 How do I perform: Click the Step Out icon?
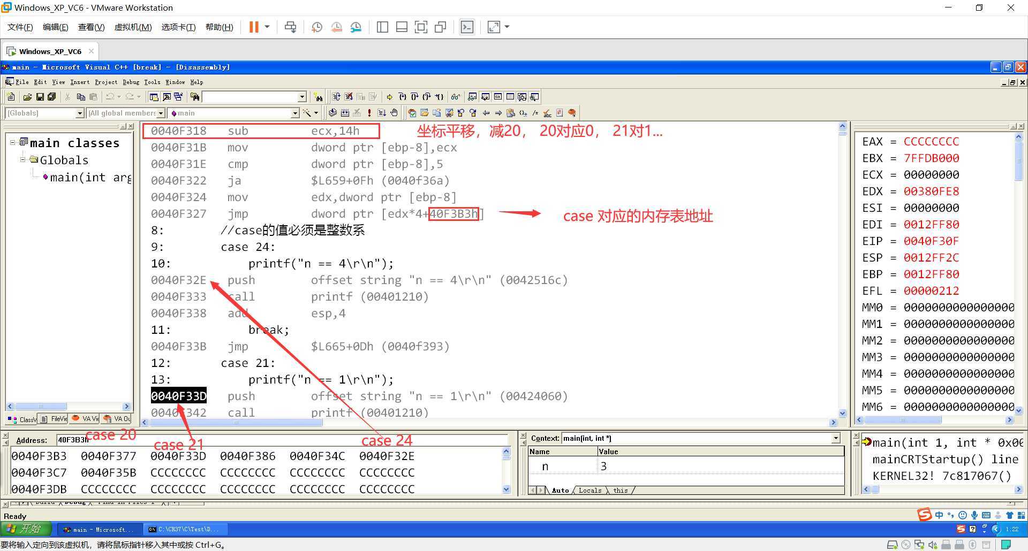click(x=427, y=97)
